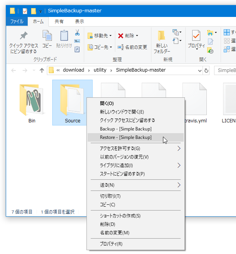Click the Rename ribbon button

click(132, 47)
